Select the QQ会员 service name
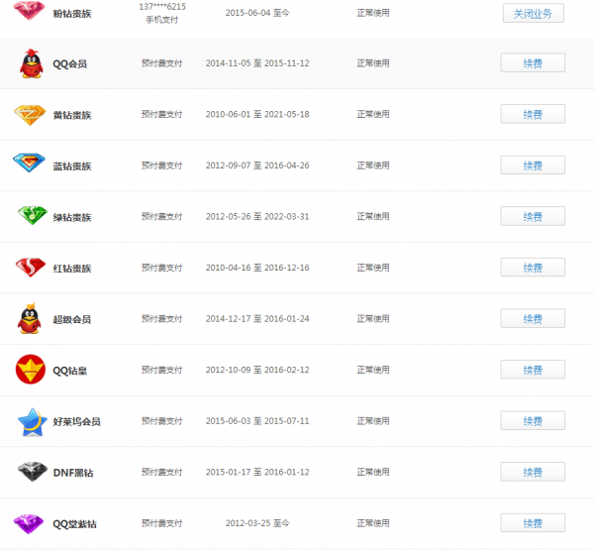Viewport: 594px width, 552px height. [x=70, y=63]
